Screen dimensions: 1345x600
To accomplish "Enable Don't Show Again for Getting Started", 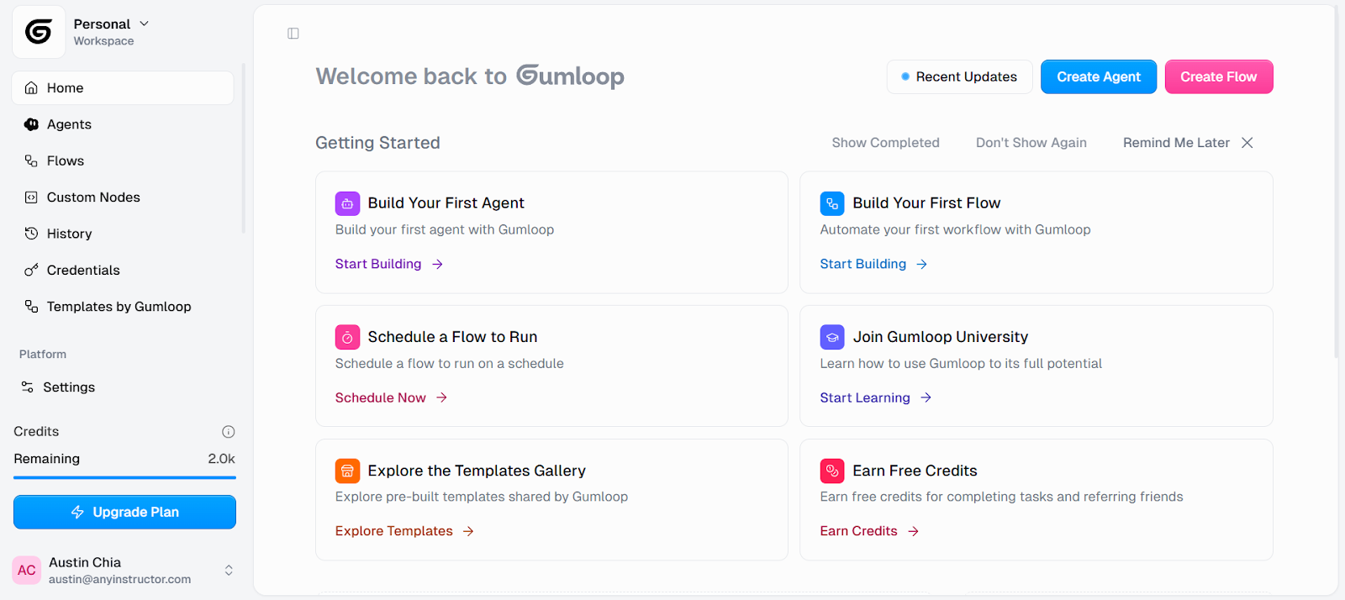I will pyautogui.click(x=1031, y=142).
